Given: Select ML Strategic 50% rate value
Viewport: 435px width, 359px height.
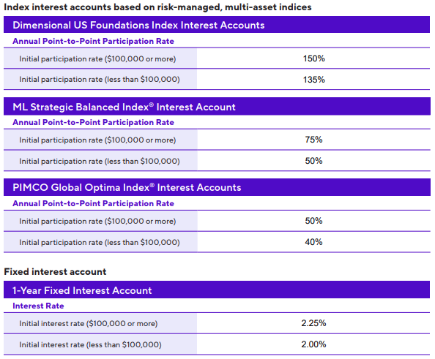Looking at the screenshot, I should (313, 161).
